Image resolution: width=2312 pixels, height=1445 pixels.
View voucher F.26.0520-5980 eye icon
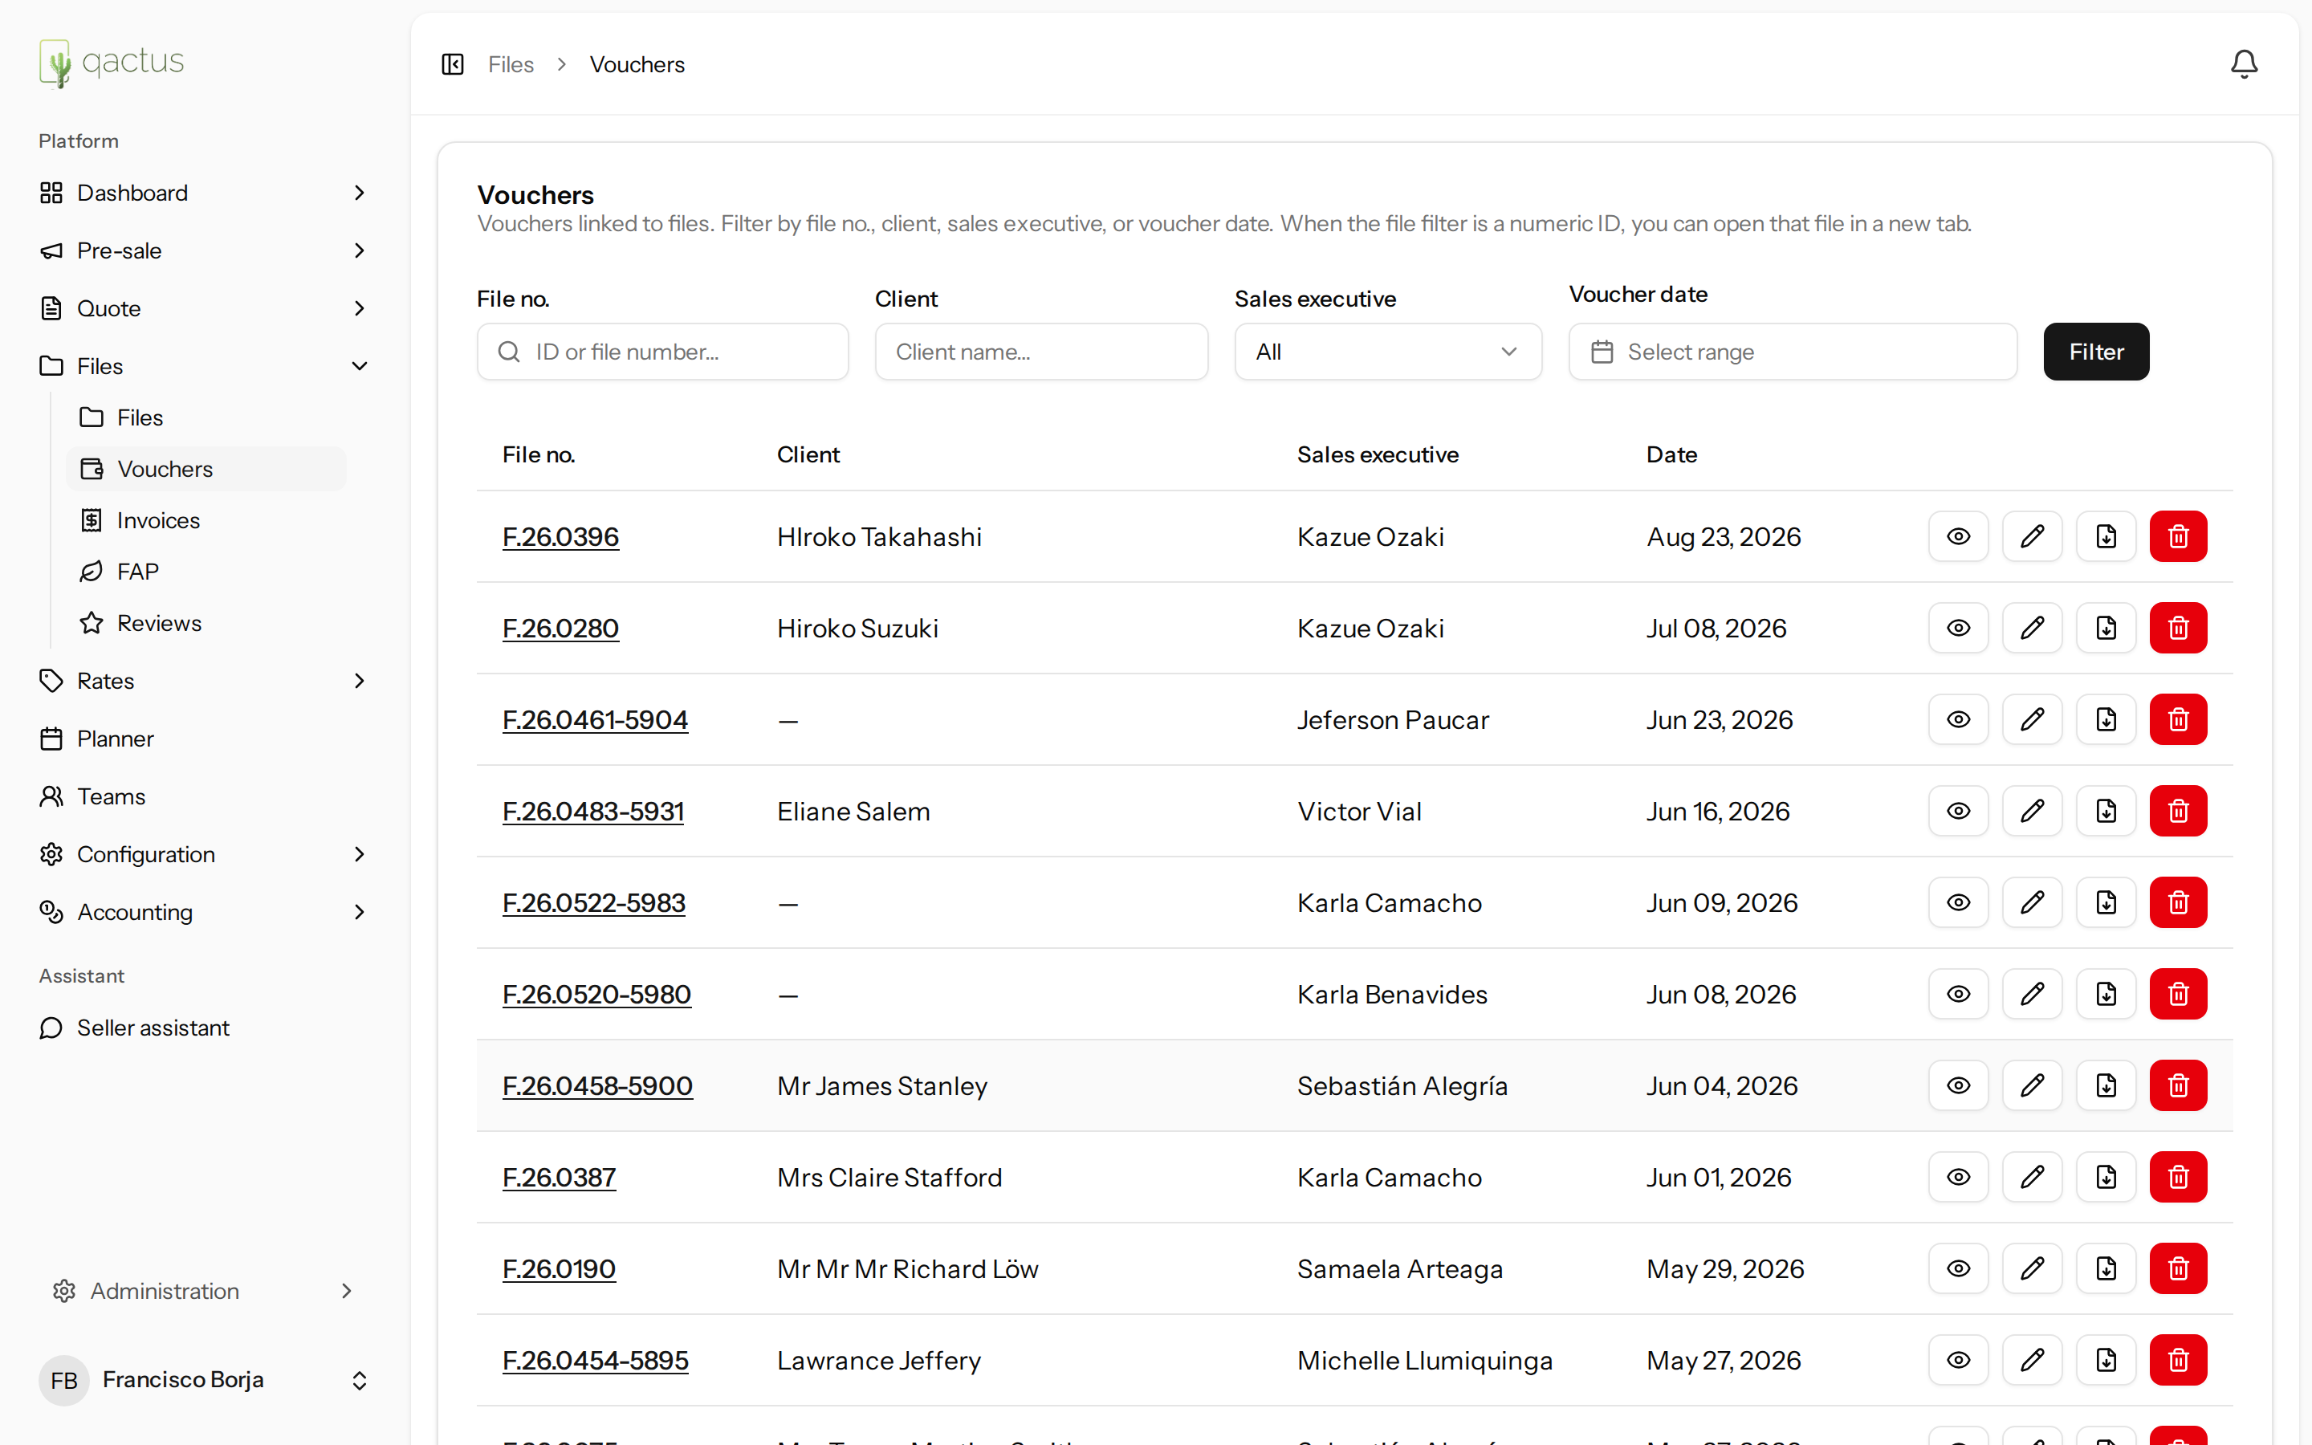1959,994
